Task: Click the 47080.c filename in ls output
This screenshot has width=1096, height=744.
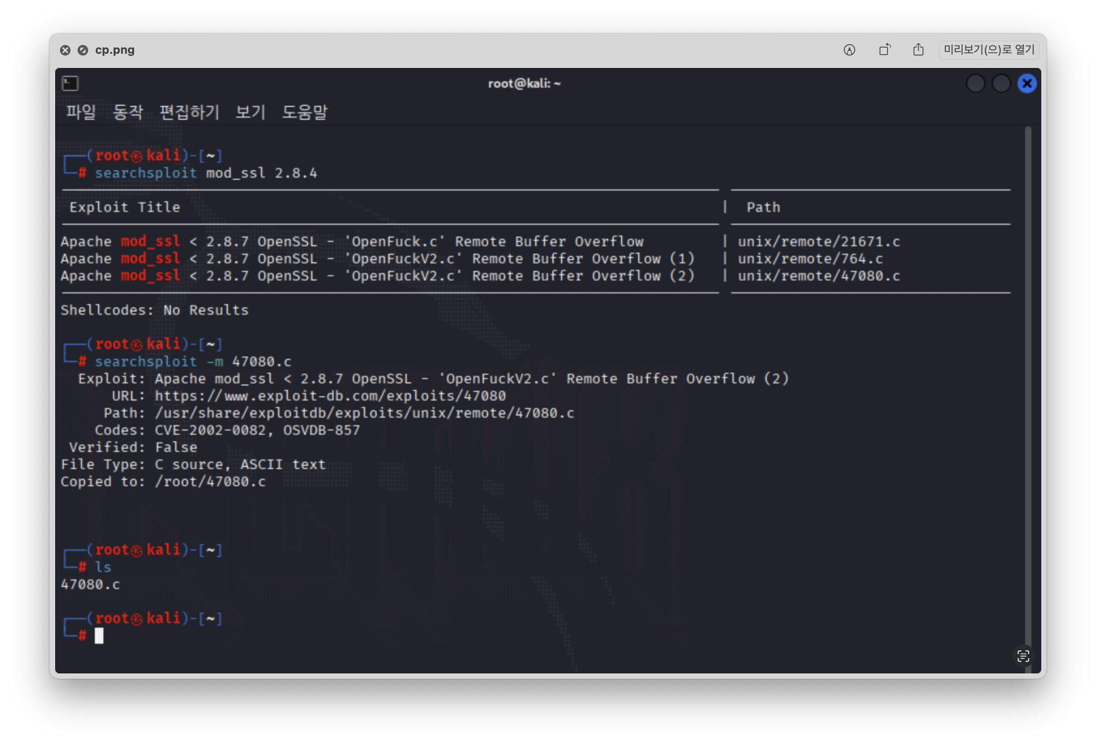Action: pos(90,584)
